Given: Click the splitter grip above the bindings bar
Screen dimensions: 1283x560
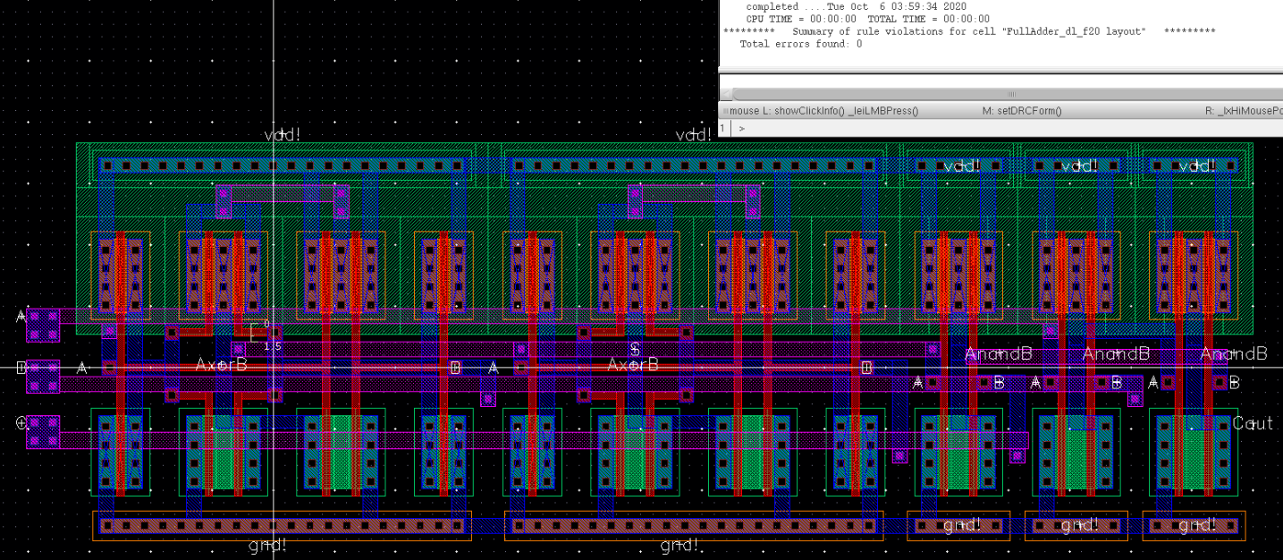Looking at the screenshot, I should click(1010, 93).
